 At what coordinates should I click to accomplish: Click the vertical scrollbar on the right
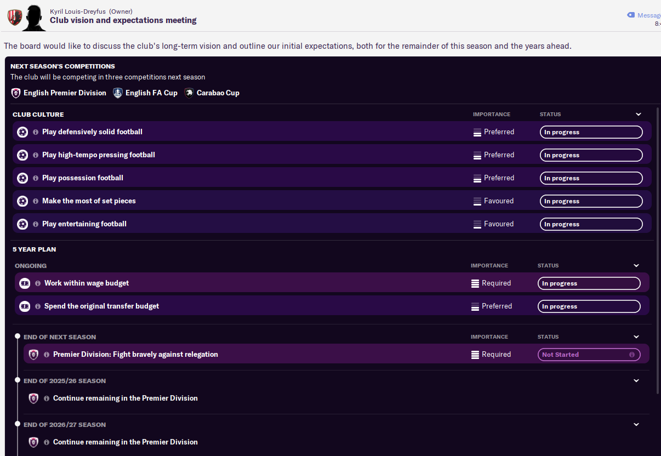(x=658, y=249)
